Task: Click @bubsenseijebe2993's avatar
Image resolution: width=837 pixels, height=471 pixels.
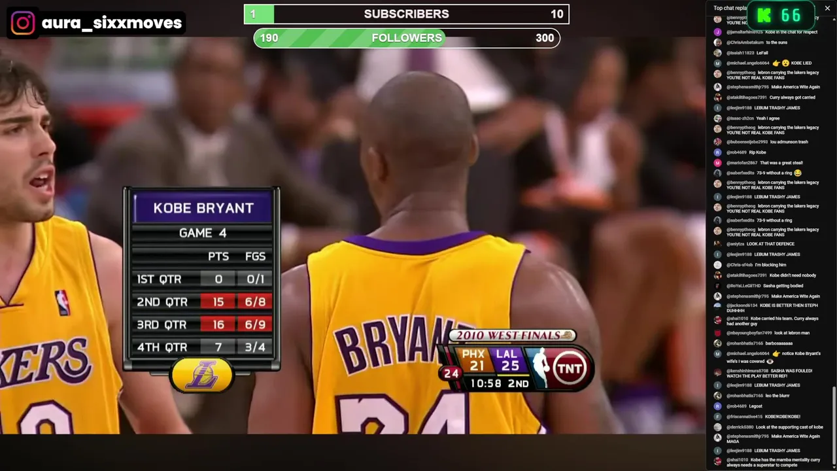Action: [x=718, y=142]
